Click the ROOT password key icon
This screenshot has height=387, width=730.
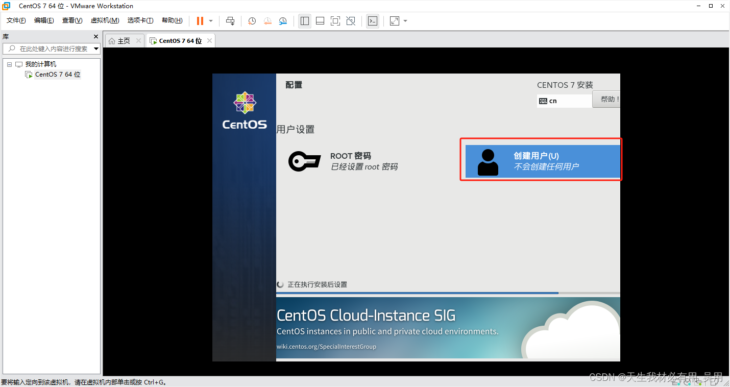pyautogui.click(x=304, y=161)
